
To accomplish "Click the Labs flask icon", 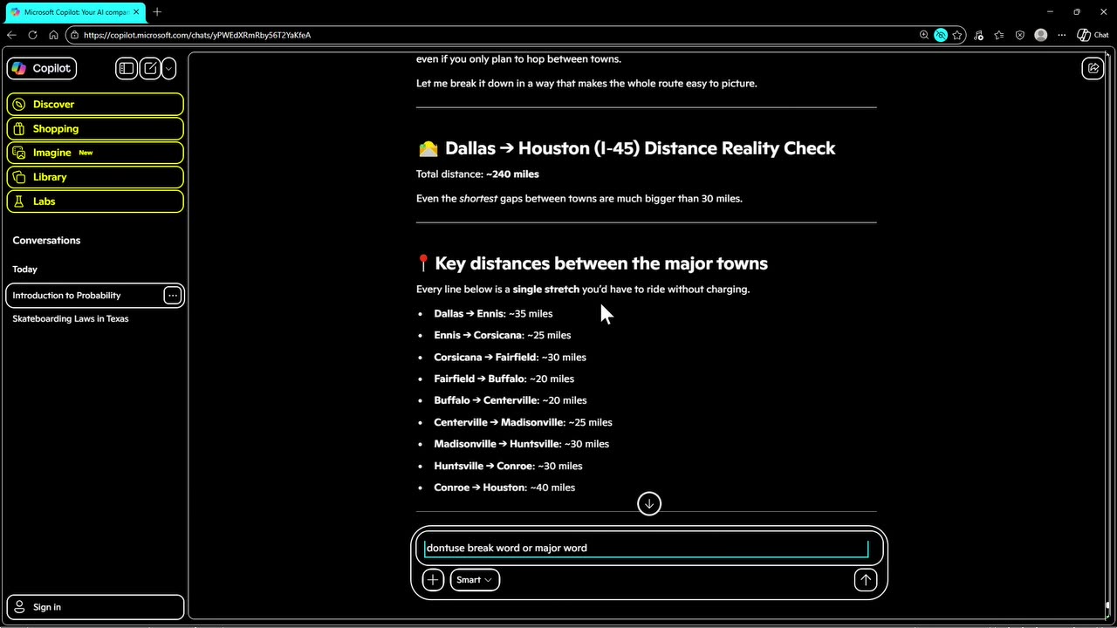I will [19, 201].
